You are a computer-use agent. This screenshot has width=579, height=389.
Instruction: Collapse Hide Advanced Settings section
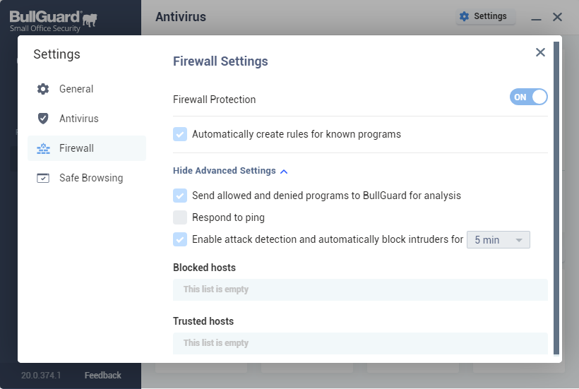click(230, 171)
